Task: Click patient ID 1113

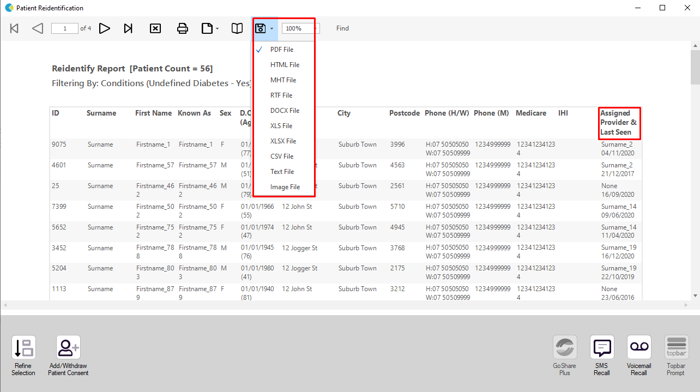Action: tap(59, 289)
